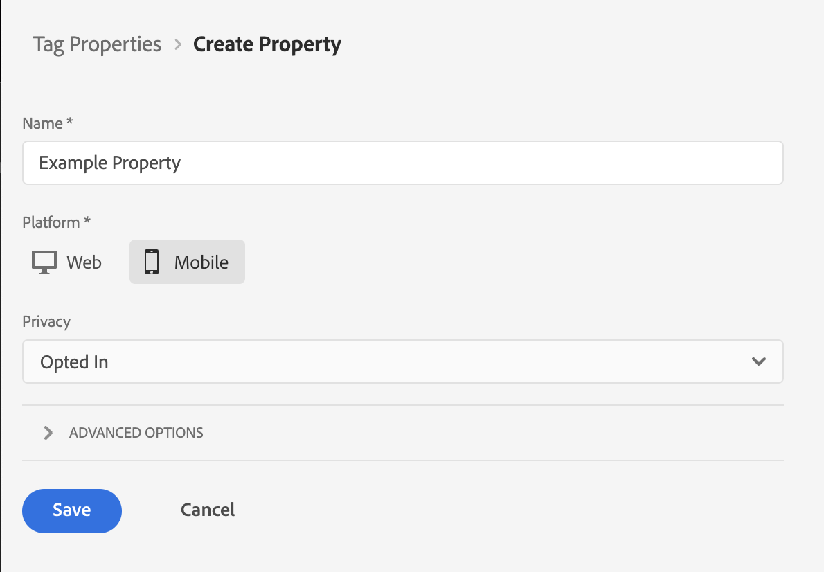Click the Name field label
824x572 pixels.
[43, 123]
